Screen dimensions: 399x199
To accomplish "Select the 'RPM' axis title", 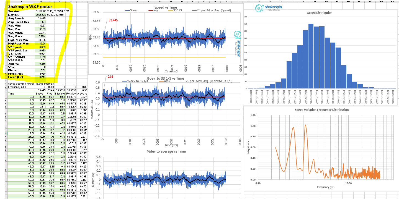I will 90,38.
